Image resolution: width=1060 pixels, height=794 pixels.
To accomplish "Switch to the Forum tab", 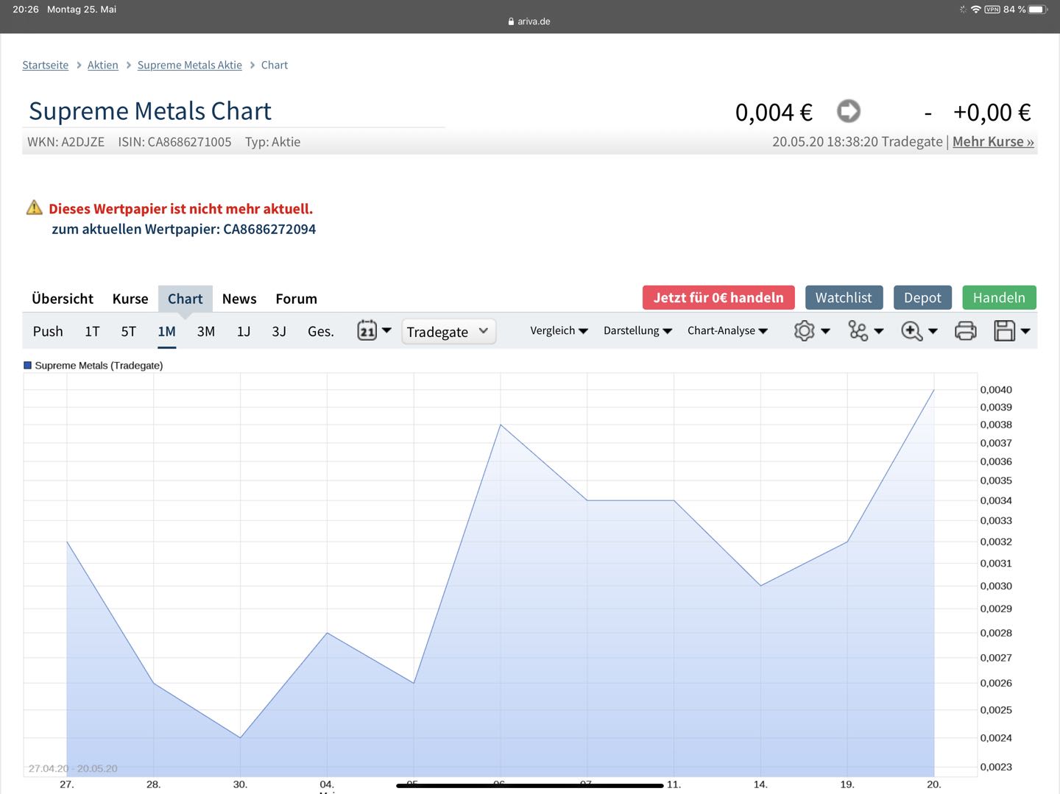I will point(296,299).
